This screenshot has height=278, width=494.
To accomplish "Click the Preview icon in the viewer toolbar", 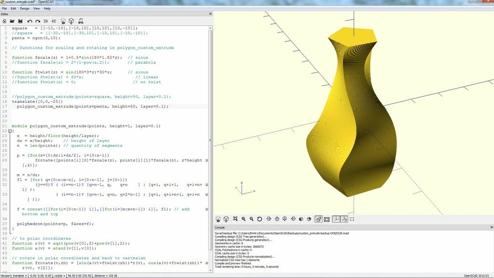I will [x=218, y=219].
